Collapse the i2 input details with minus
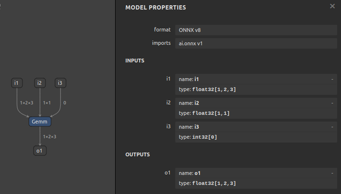Screen dimensions: 341x194 pyautogui.click(x=332, y=103)
